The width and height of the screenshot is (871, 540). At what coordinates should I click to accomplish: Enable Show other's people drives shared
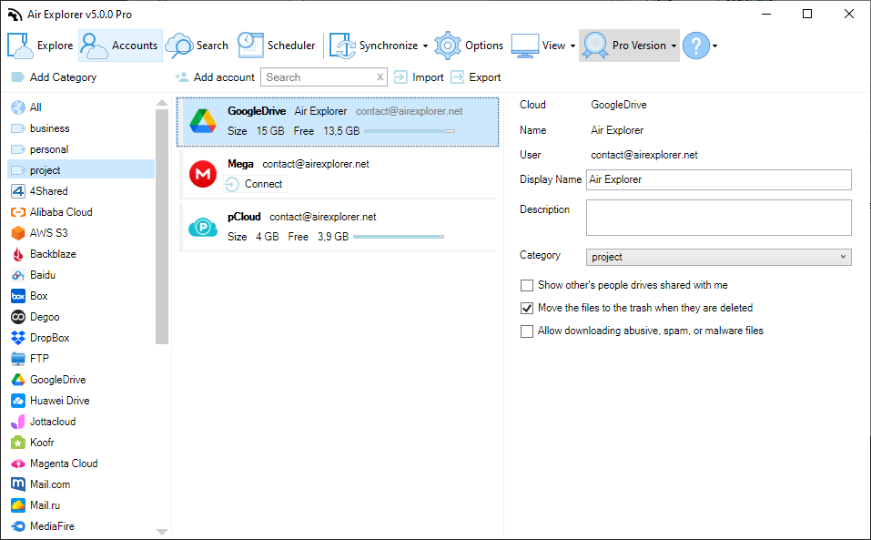click(x=527, y=286)
